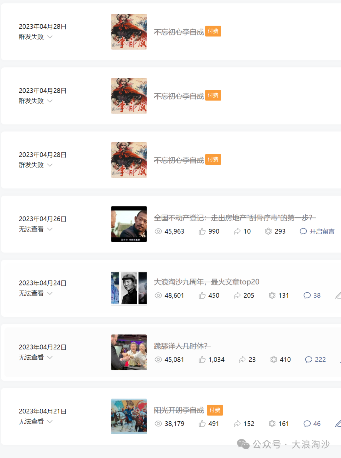Screen dimensions: 341x458
Task: Click the 付费 badge on 阳光开朗李自成
Action: click(x=215, y=410)
